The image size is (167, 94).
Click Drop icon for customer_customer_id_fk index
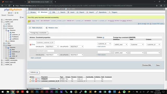(x=36, y=81)
